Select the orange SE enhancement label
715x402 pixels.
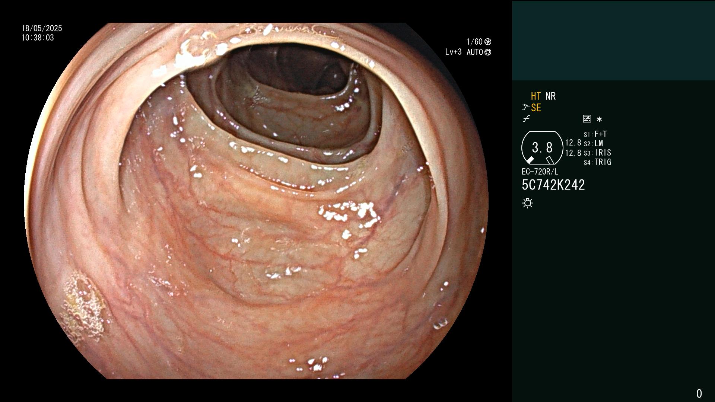coord(536,108)
